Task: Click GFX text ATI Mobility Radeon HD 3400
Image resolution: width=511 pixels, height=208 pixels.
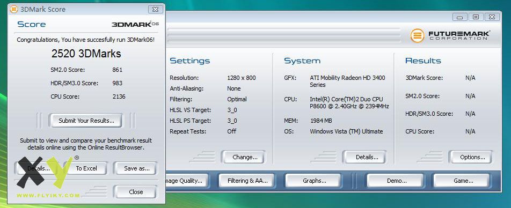Action: pos(347,81)
